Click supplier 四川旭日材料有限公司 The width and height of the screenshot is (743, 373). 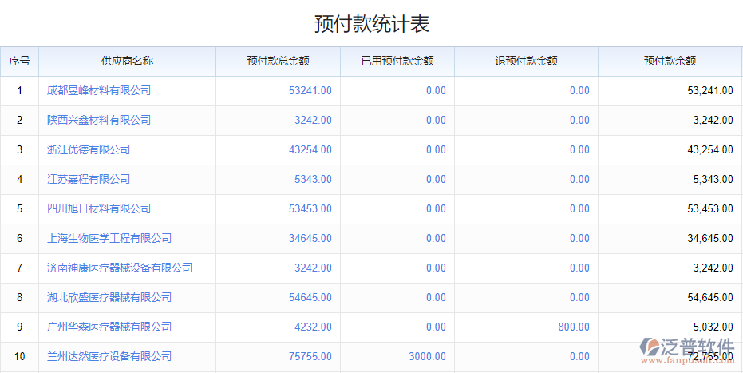click(x=99, y=208)
